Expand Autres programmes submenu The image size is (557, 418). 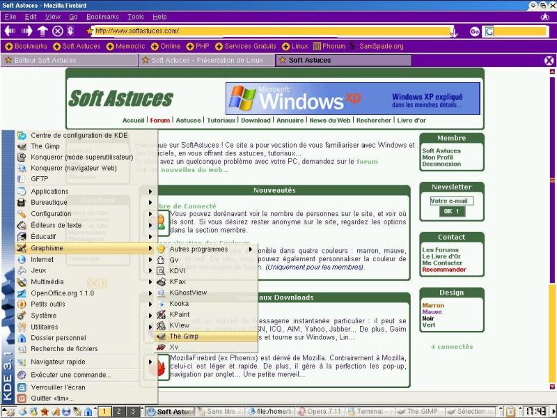pos(206,249)
